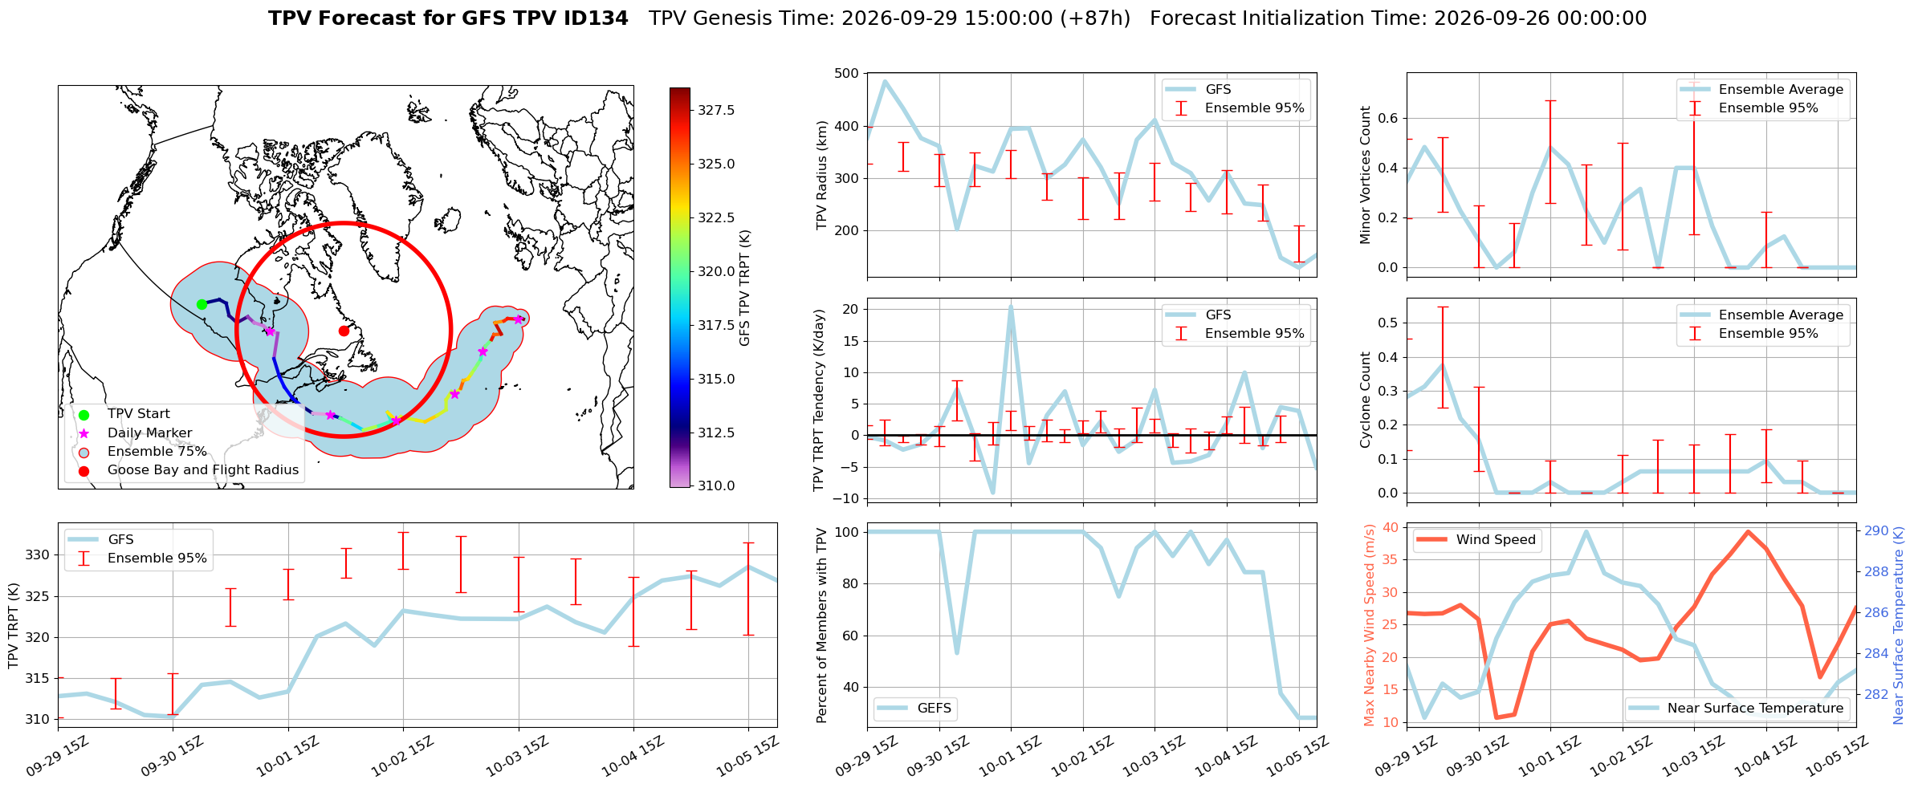Click the GFS TPV TRPT colorbar
1914x788 pixels.
679,287
